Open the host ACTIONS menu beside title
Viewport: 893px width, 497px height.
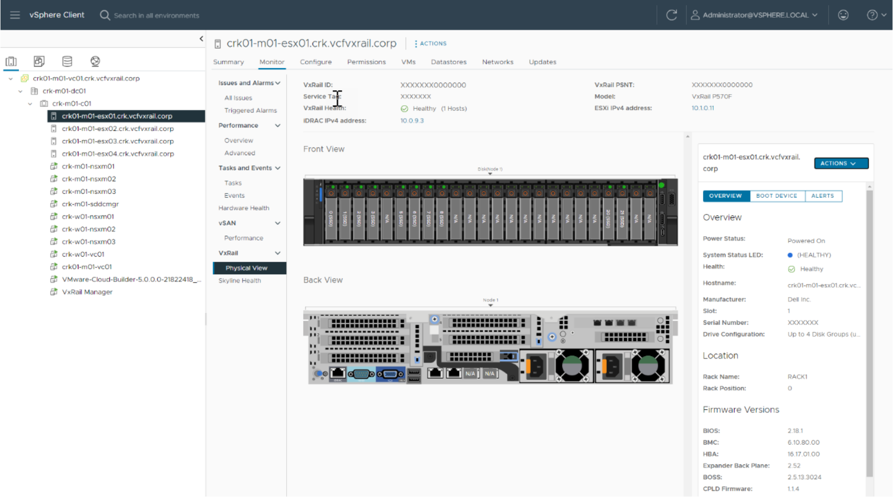coord(430,43)
